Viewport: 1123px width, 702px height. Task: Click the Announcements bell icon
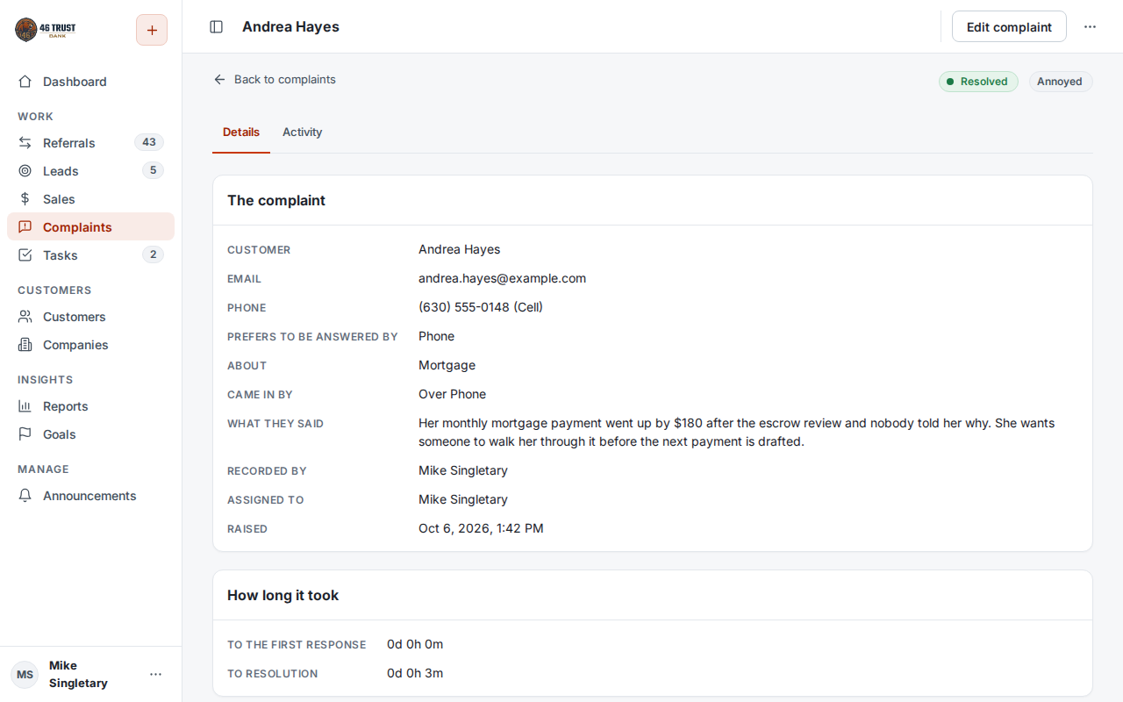tap(25, 496)
